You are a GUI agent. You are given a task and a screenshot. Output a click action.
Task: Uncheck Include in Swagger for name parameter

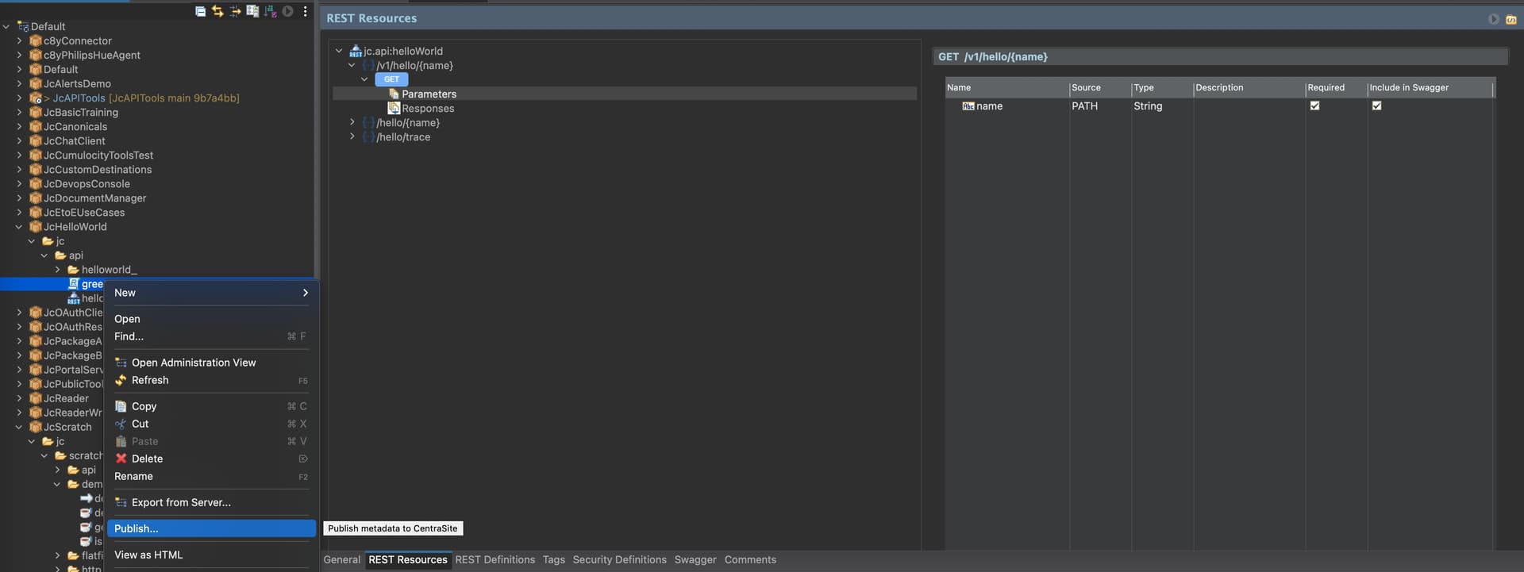(1376, 106)
